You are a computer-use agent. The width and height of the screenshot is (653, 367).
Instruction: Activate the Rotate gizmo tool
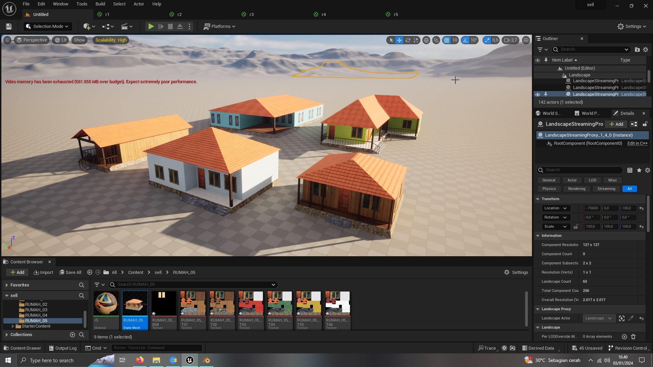408,40
